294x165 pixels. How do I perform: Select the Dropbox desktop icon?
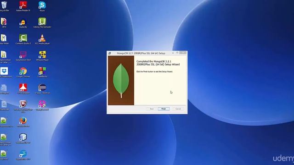(x=5, y=72)
